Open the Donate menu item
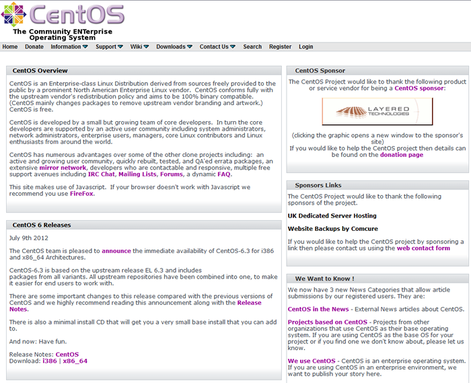Image resolution: width=471 pixels, height=383 pixels. point(34,46)
